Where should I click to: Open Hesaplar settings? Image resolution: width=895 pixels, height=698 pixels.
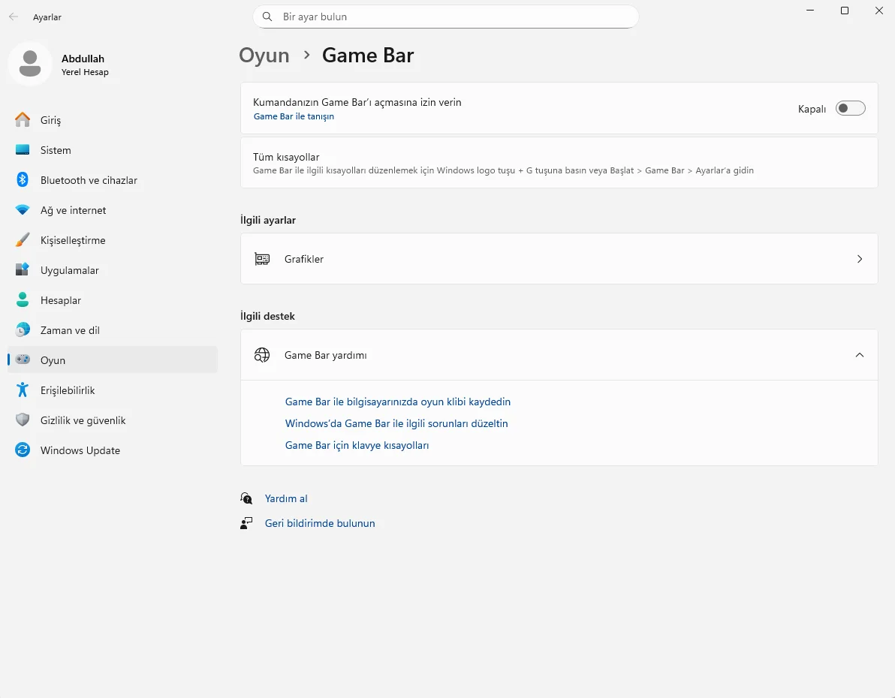113,300
